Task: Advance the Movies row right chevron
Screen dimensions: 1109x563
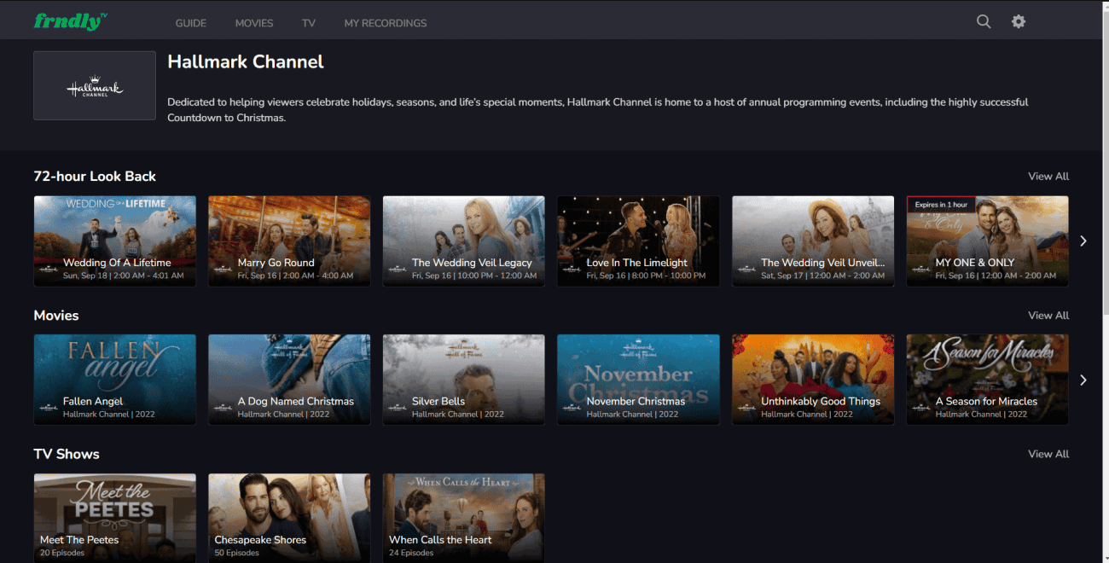Action: click(x=1083, y=380)
